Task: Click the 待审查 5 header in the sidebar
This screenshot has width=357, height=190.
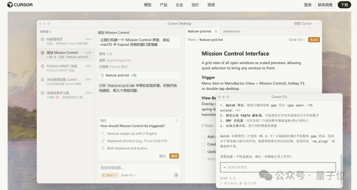Action: click(x=46, y=32)
